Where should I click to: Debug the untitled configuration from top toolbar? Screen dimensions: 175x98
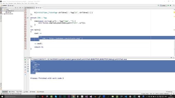tap(170, 5)
